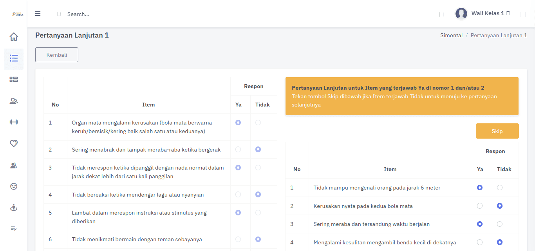Viewport: 535px width, 251px height.
Task: Select Ya for Sering meraba dan tersandung
Action: pyautogui.click(x=480, y=224)
